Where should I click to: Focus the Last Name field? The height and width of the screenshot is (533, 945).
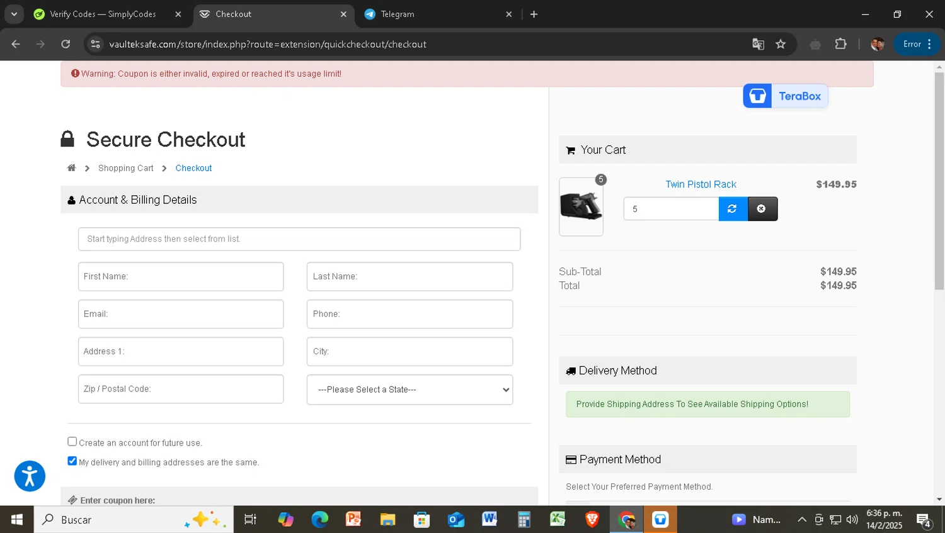click(409, 276)
